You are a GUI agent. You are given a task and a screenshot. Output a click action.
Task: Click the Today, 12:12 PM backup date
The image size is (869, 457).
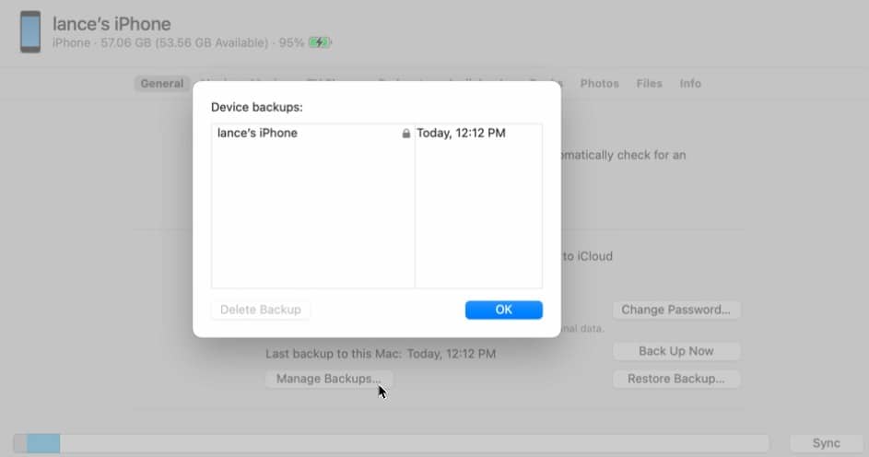tap(461, 134)
